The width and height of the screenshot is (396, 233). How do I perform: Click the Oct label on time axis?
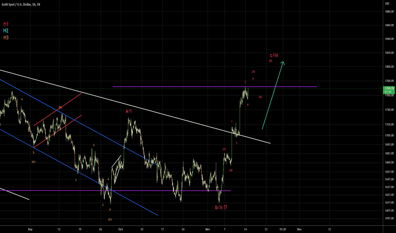click(x=121, y=229)
